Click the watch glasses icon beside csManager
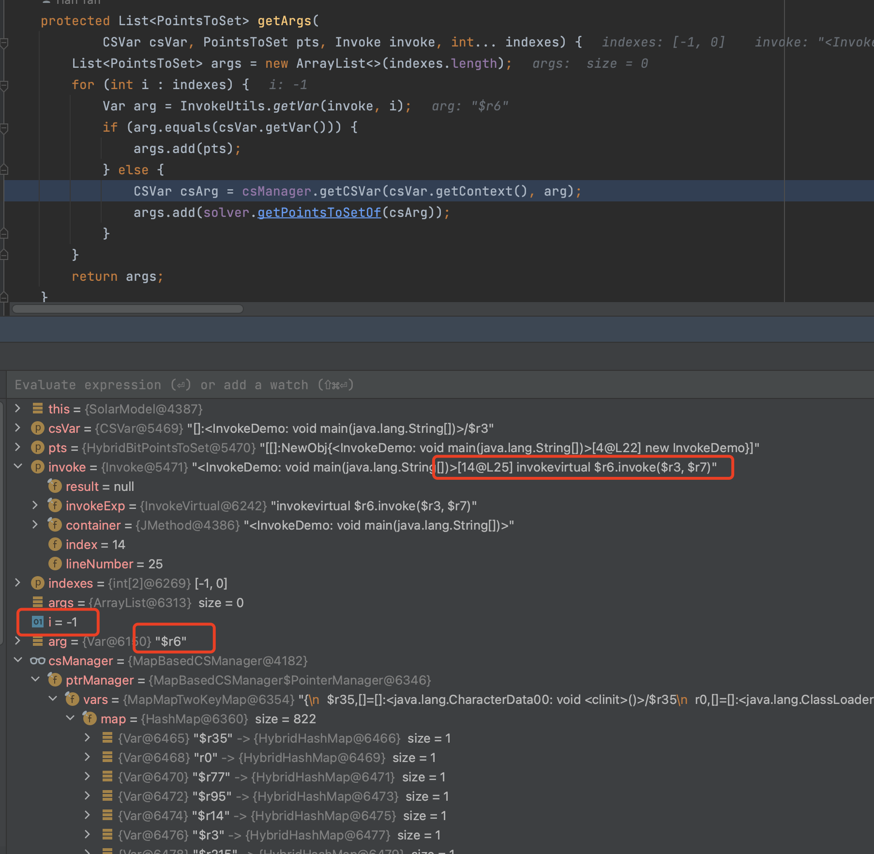874x854 pixels. point(38,660)
